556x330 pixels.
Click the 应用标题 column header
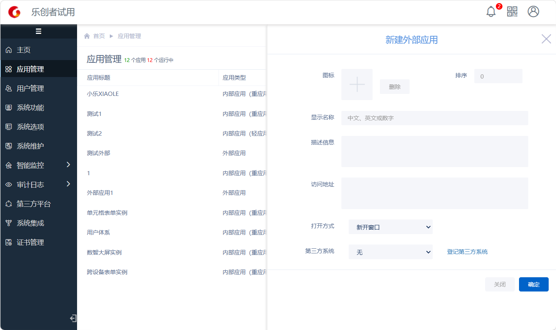point(99,77)
